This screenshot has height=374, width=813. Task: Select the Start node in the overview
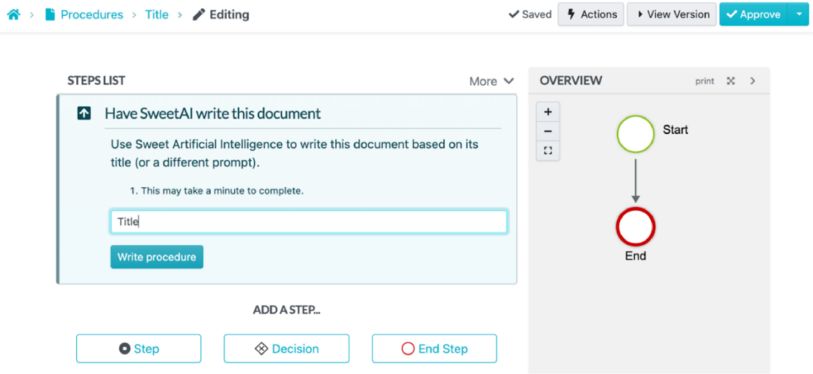tap(635, 134)
